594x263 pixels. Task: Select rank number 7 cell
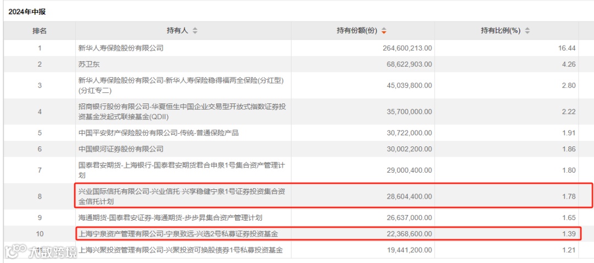[40, 170]
